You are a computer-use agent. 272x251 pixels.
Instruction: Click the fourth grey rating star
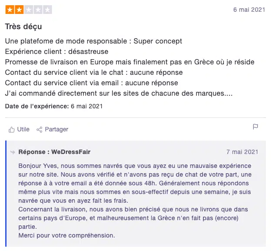(38, 10)
